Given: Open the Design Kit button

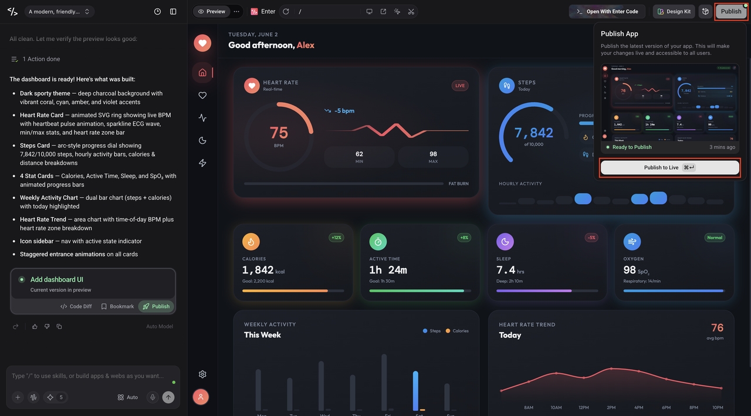Looking at the screenshot, I should click(674, 11).
